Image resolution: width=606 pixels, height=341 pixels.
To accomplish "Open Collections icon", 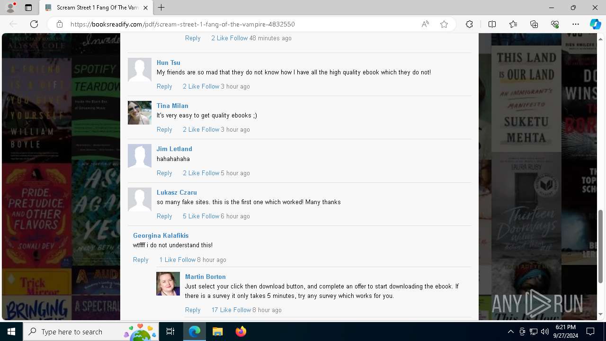I will [x=534, y=24].
